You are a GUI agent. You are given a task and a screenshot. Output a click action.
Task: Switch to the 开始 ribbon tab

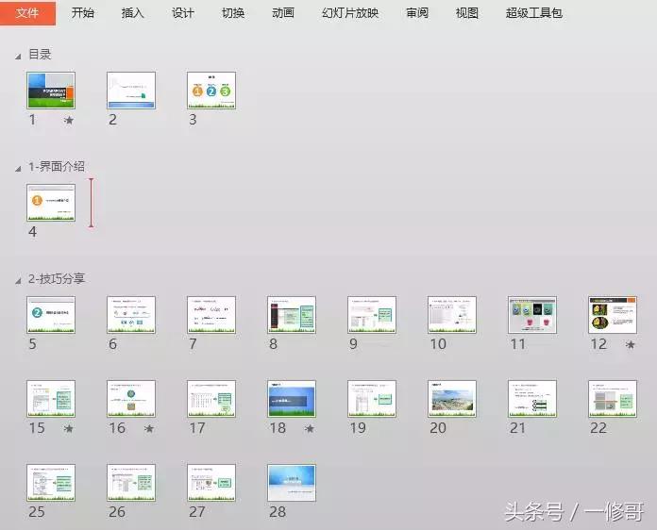pos(82,13)
